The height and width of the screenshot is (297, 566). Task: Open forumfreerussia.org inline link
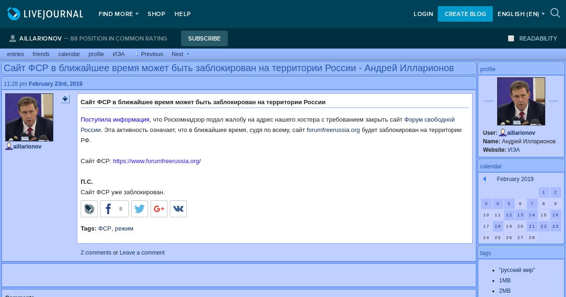click(x=333, y=130)
